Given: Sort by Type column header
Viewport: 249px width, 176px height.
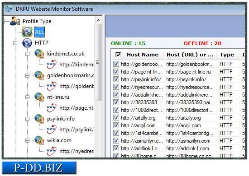Looking at the screenshot, I should coord(227,55).
